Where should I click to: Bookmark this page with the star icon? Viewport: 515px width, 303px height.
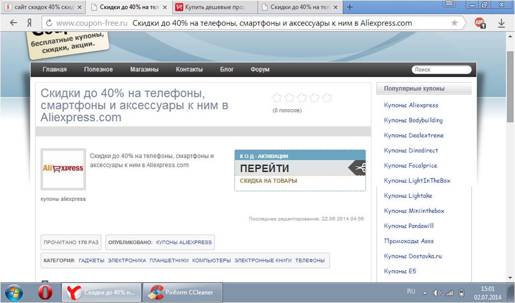click(455, 23)
